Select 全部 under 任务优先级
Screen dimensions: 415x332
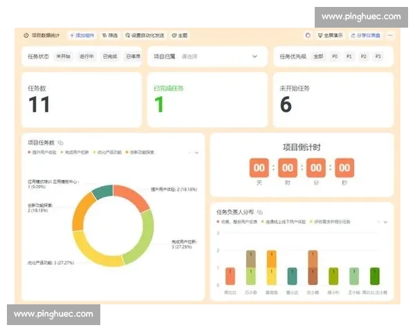click(x=318, y=57)
